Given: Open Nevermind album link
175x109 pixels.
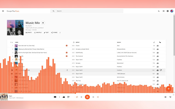Looking at the screenshot, I should tap(120, 63).
